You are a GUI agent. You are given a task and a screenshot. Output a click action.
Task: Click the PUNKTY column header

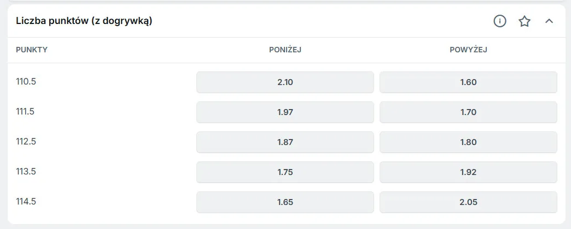coord(32,50)
